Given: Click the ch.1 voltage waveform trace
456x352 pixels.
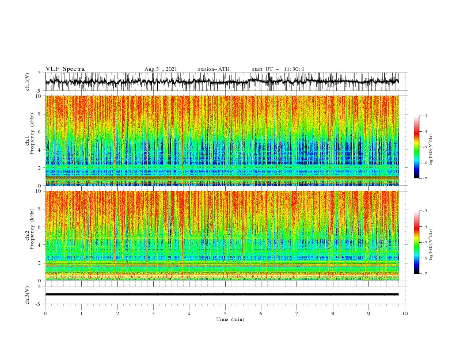Looking at the screenshot, I should click(x=222, y=82).
